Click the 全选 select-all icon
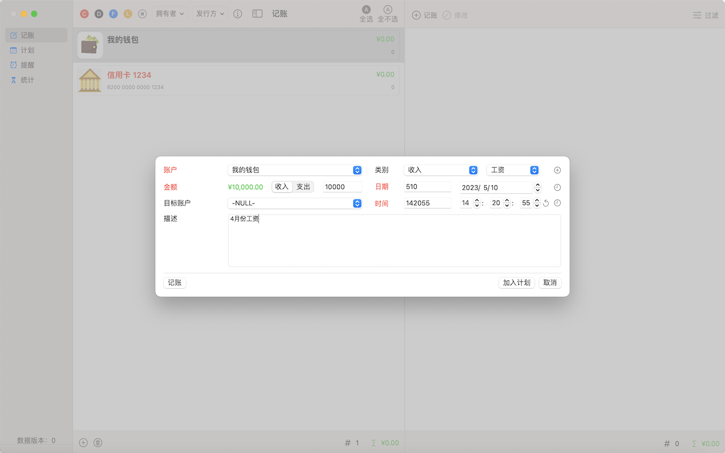Viewport: 725px width, 453px height. coord(366,14)
